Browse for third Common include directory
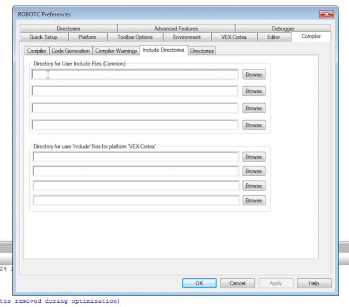This screenshot has width=349, height=307. [254, 108]
